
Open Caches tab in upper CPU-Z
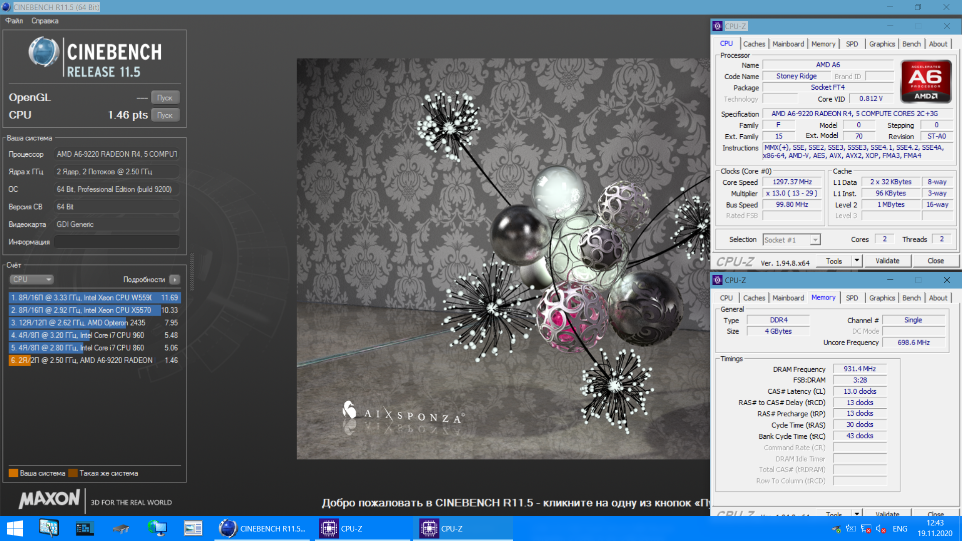pyautogui.click(x=754, y=44)
